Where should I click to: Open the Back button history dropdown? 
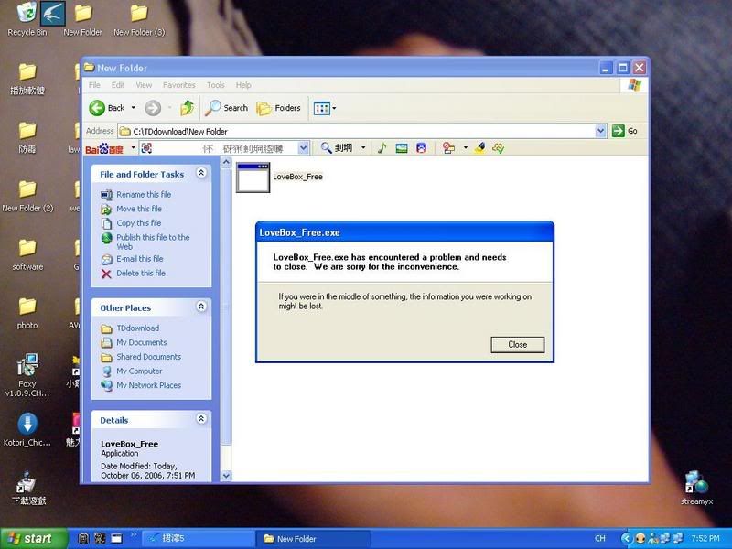click(133, 108)
